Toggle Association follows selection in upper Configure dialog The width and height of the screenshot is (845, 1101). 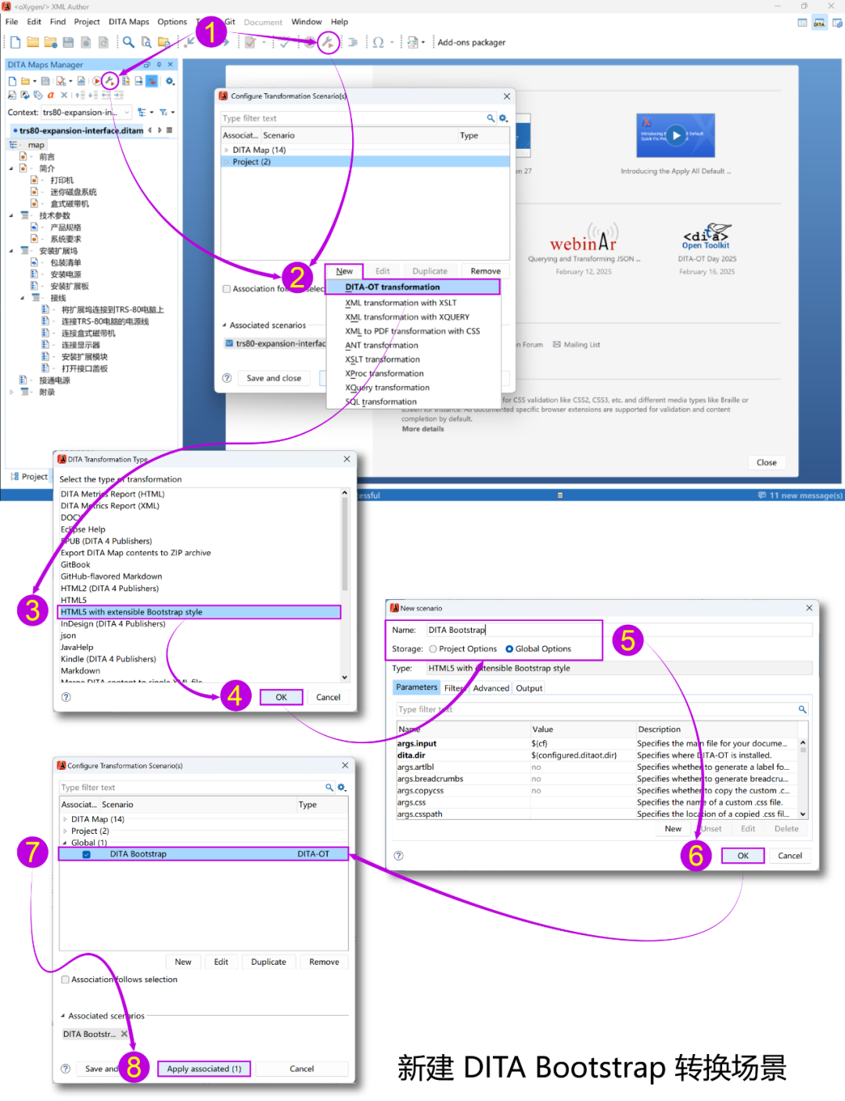[227, 289]
